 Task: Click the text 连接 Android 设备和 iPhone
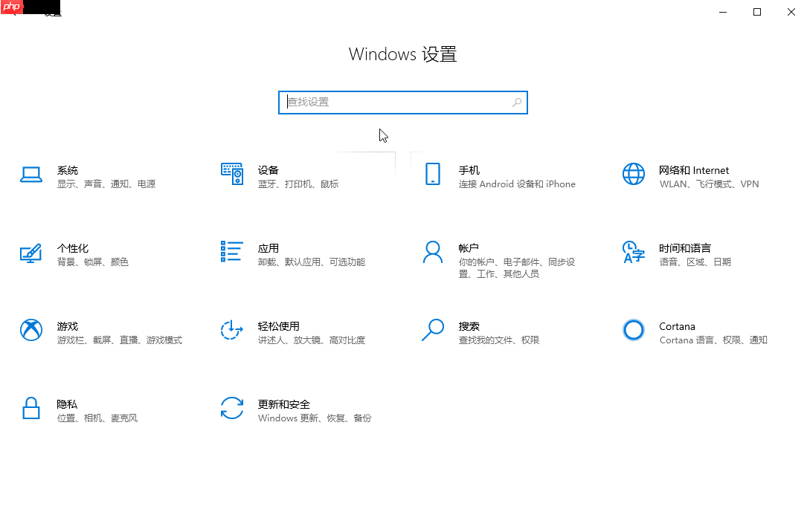517,184
